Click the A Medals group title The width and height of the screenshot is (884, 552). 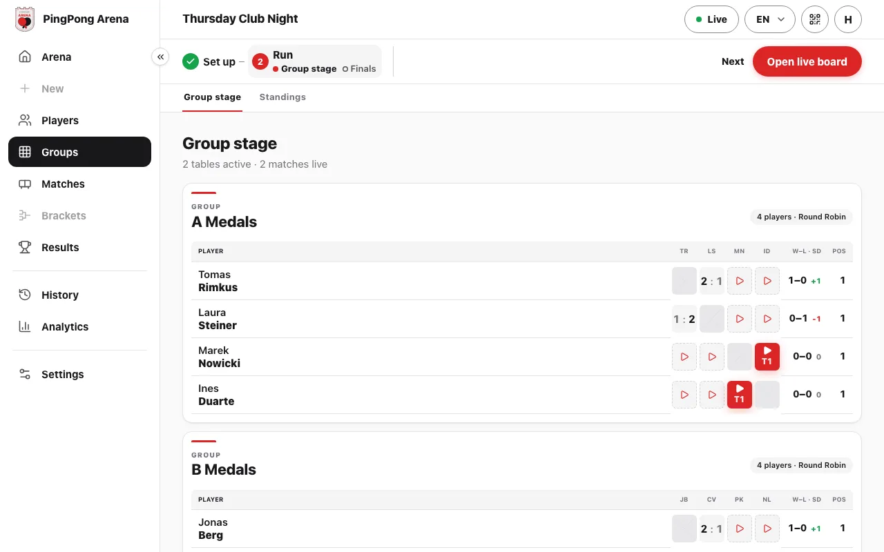[224, 222]
